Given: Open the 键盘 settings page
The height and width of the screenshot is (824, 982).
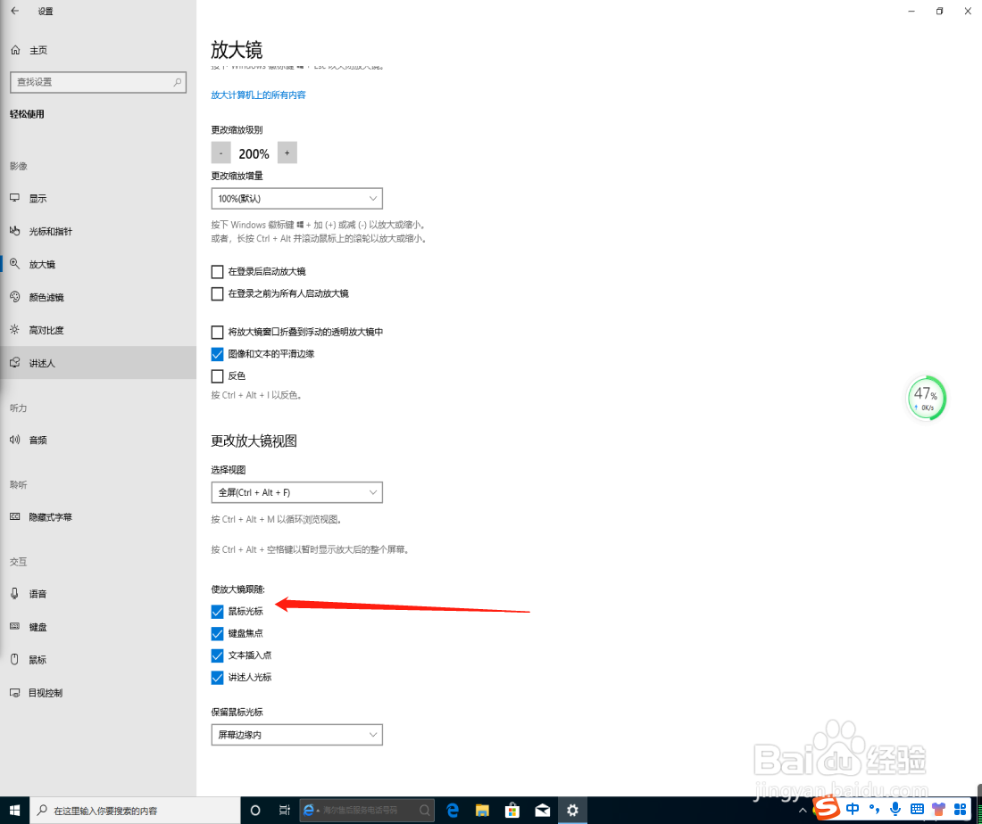Looking at the screenshot, I should tap(98, 627).
